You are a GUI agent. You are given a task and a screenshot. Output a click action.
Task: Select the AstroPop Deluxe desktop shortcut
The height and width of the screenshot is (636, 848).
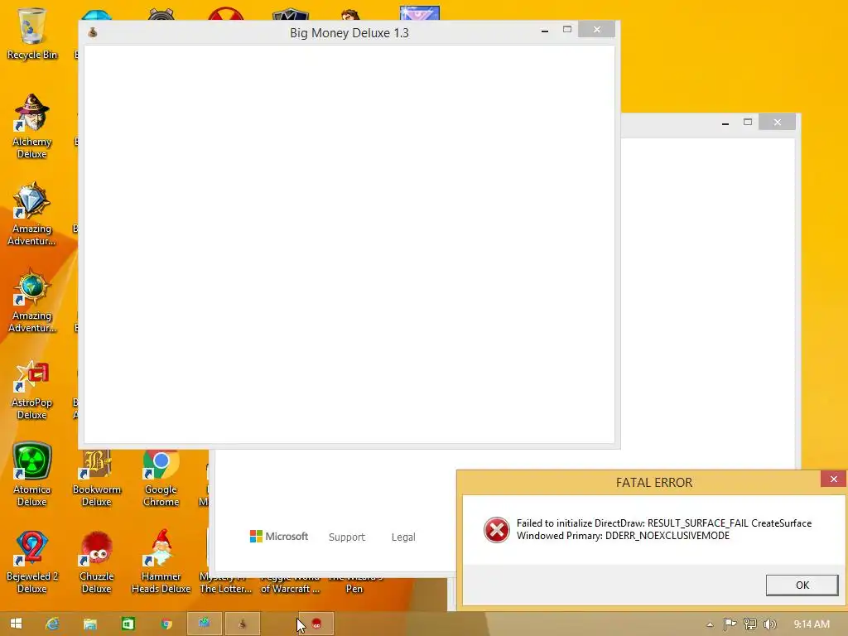(32, 389)
